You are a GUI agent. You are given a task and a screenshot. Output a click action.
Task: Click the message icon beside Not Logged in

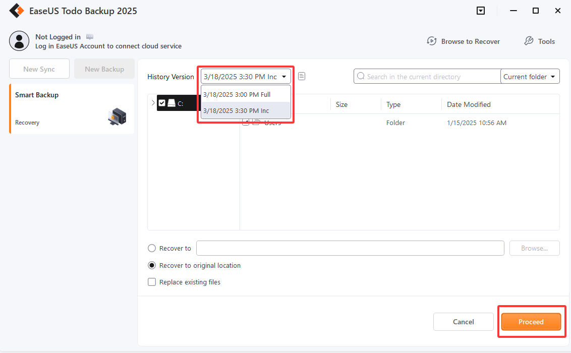[x=90, y=37]
